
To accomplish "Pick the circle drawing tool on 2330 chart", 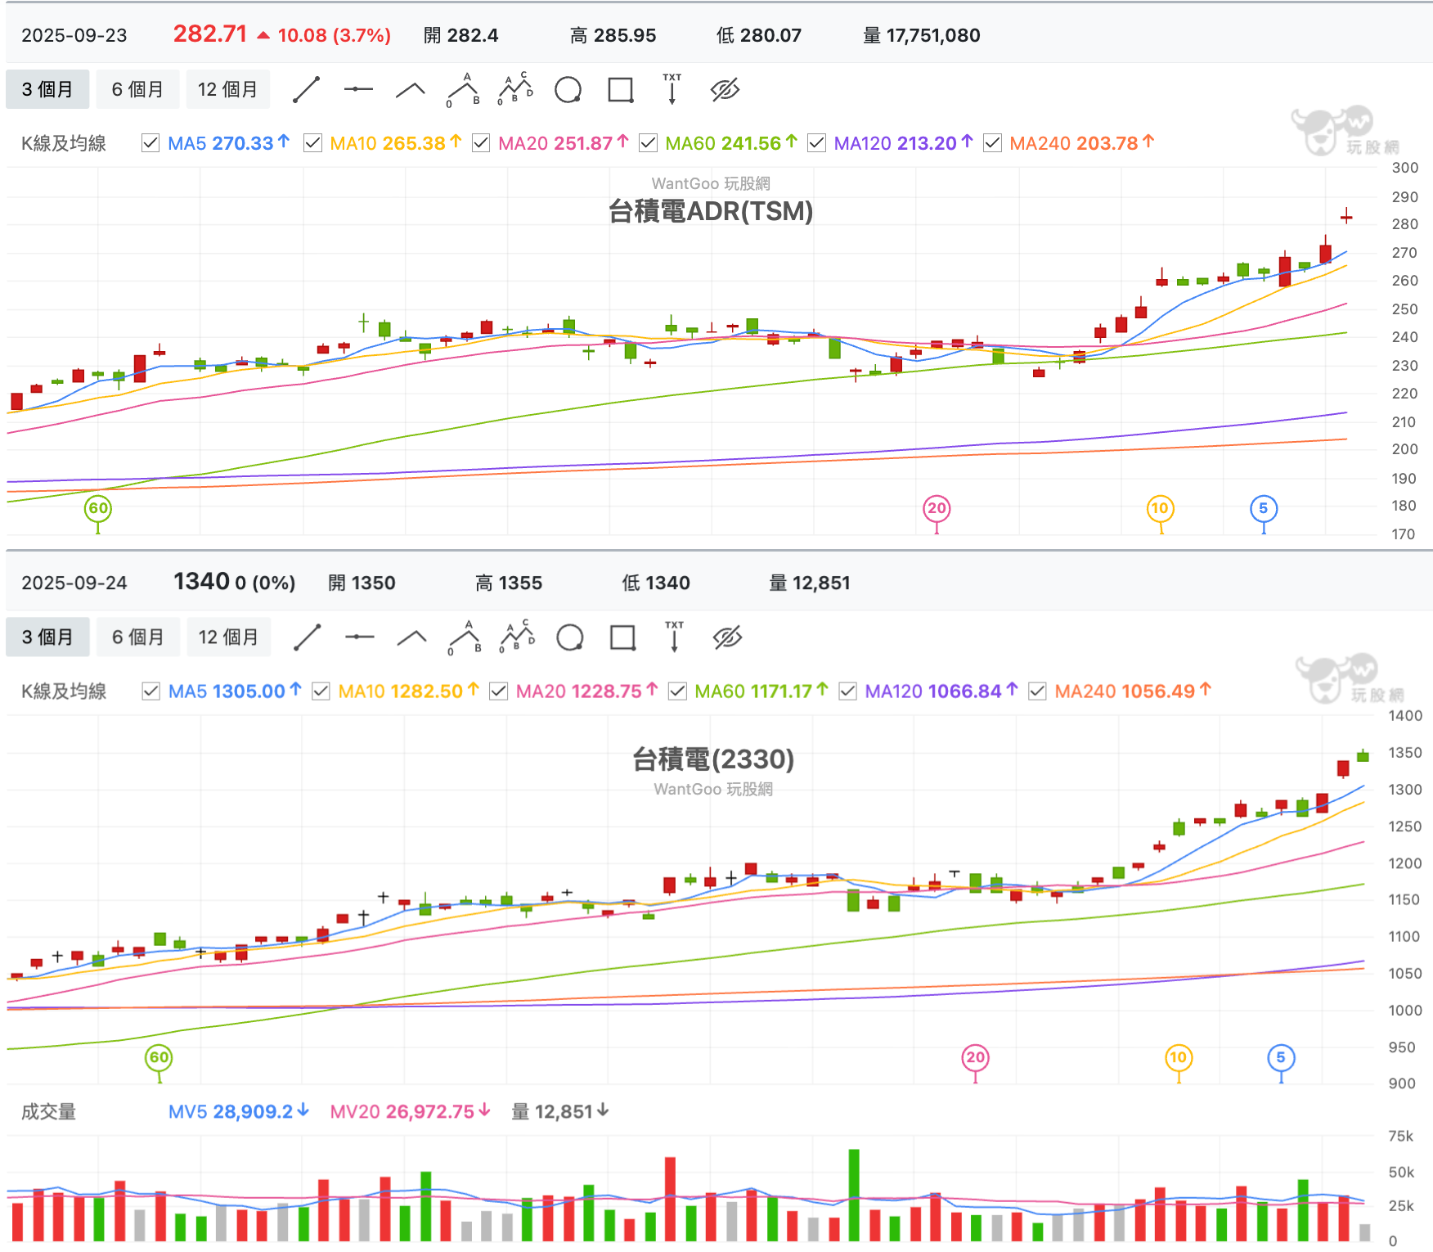I will 569,637.
